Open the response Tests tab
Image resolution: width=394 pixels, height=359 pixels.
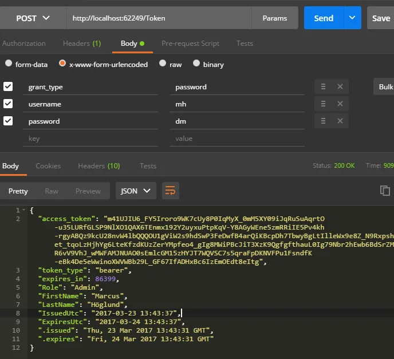(148, 166)
